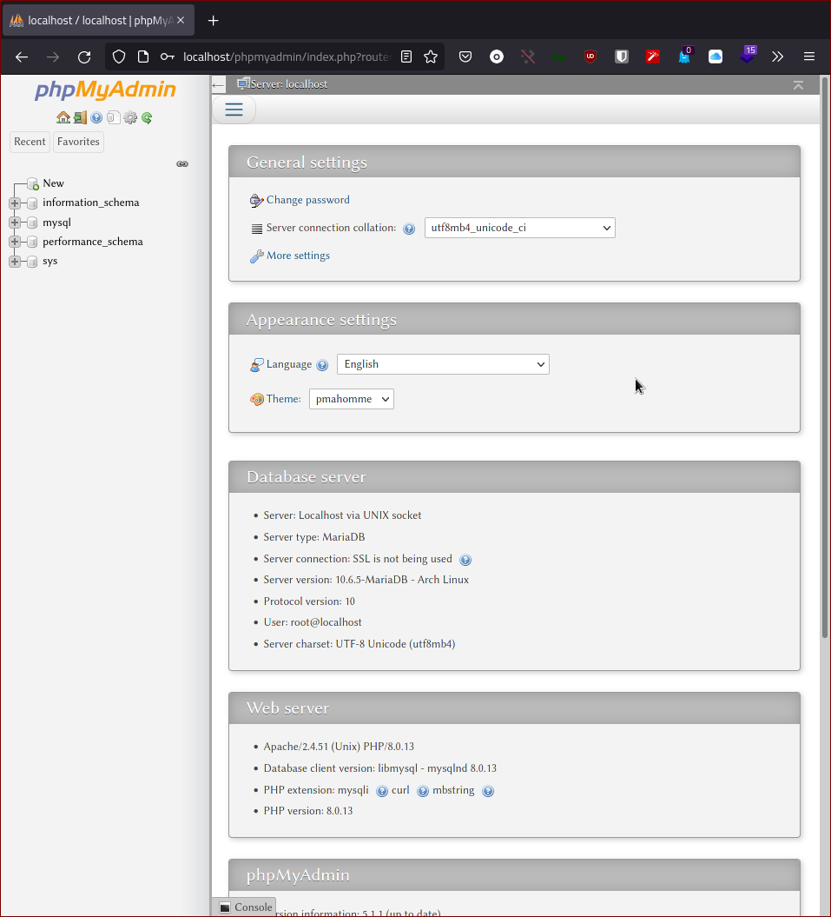831x917 pixels.
Task: Click the Change password link
Action: tap(308, 200)
